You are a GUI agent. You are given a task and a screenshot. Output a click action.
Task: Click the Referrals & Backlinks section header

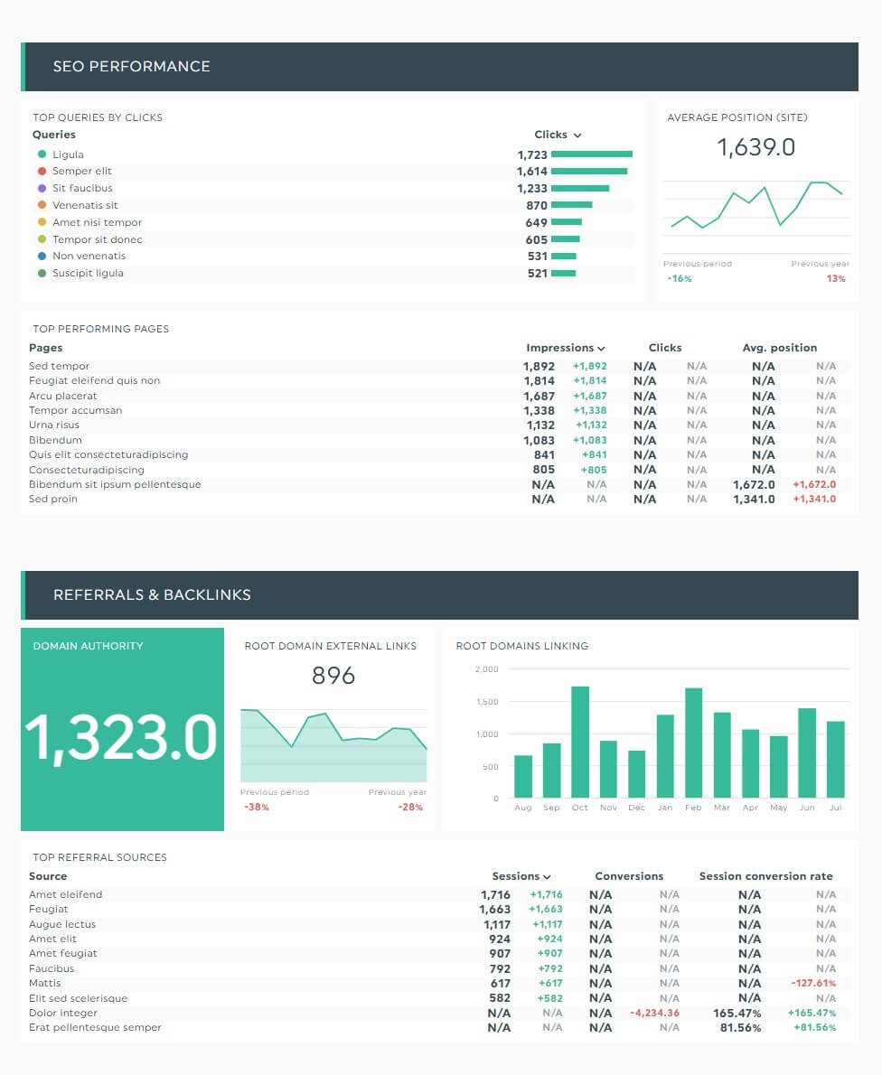[439, 595]
